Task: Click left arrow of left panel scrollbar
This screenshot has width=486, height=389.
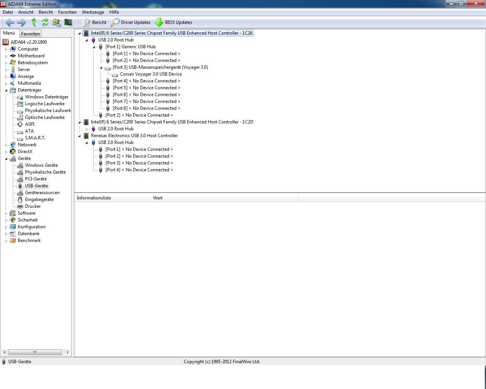Action: coord(4,352)
